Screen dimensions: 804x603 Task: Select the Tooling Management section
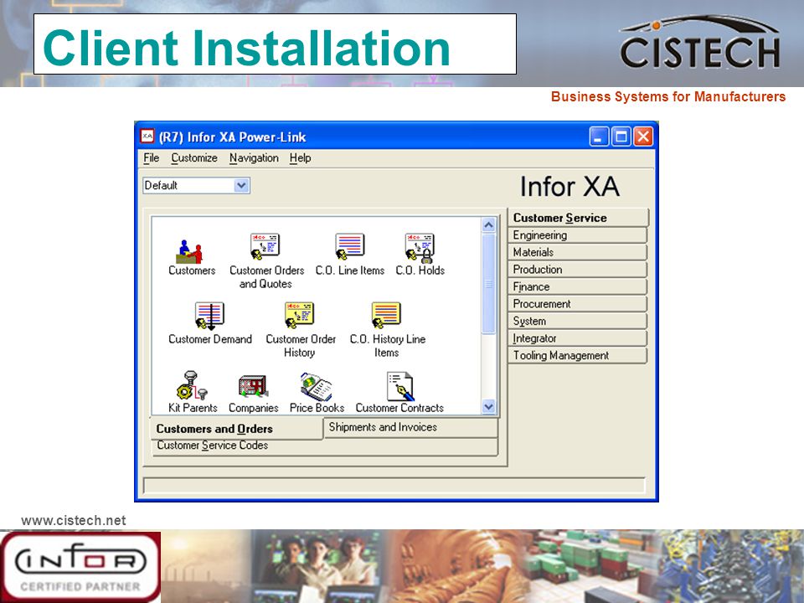577,355
